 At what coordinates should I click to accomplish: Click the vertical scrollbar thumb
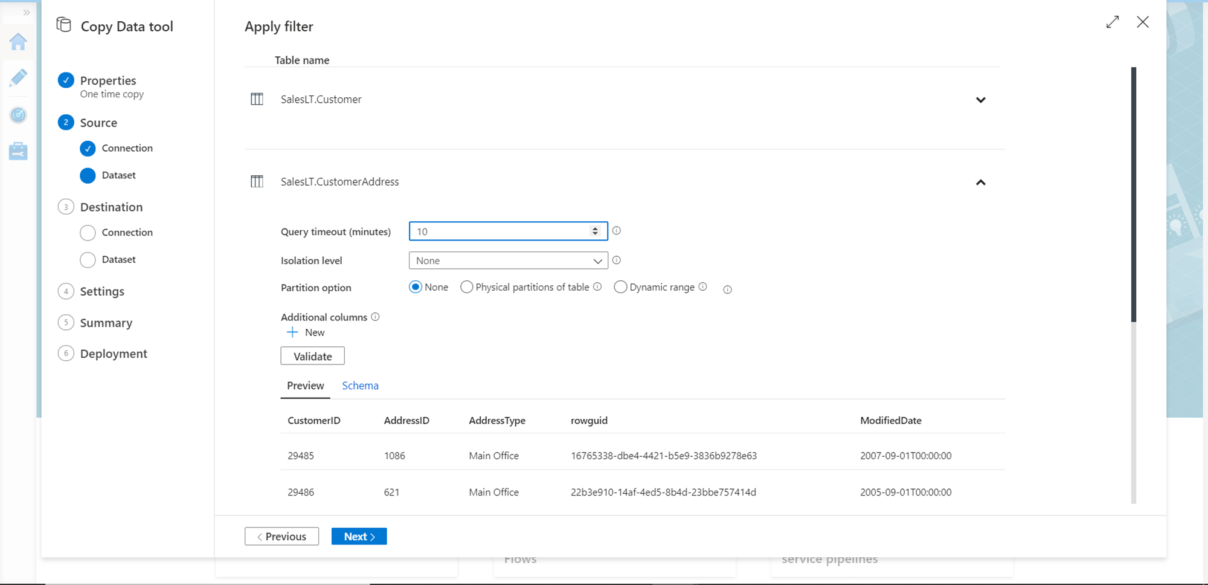point(1134,193)
